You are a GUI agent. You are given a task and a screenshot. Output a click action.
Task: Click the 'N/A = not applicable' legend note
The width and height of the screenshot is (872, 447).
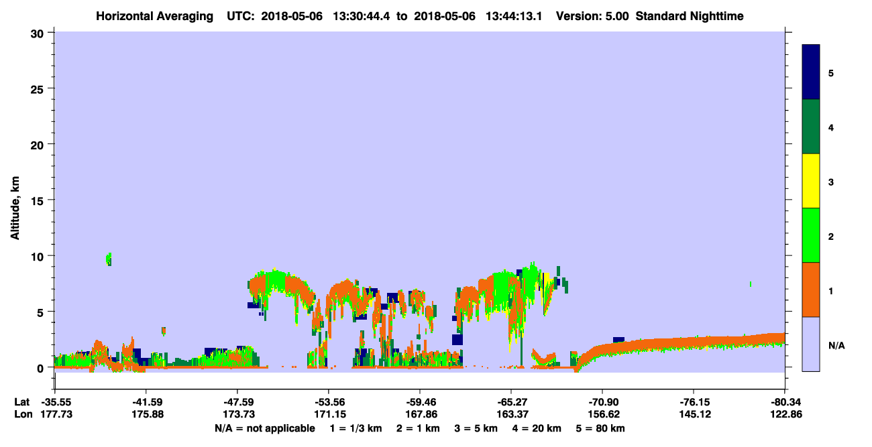click(x=265, y=428)
